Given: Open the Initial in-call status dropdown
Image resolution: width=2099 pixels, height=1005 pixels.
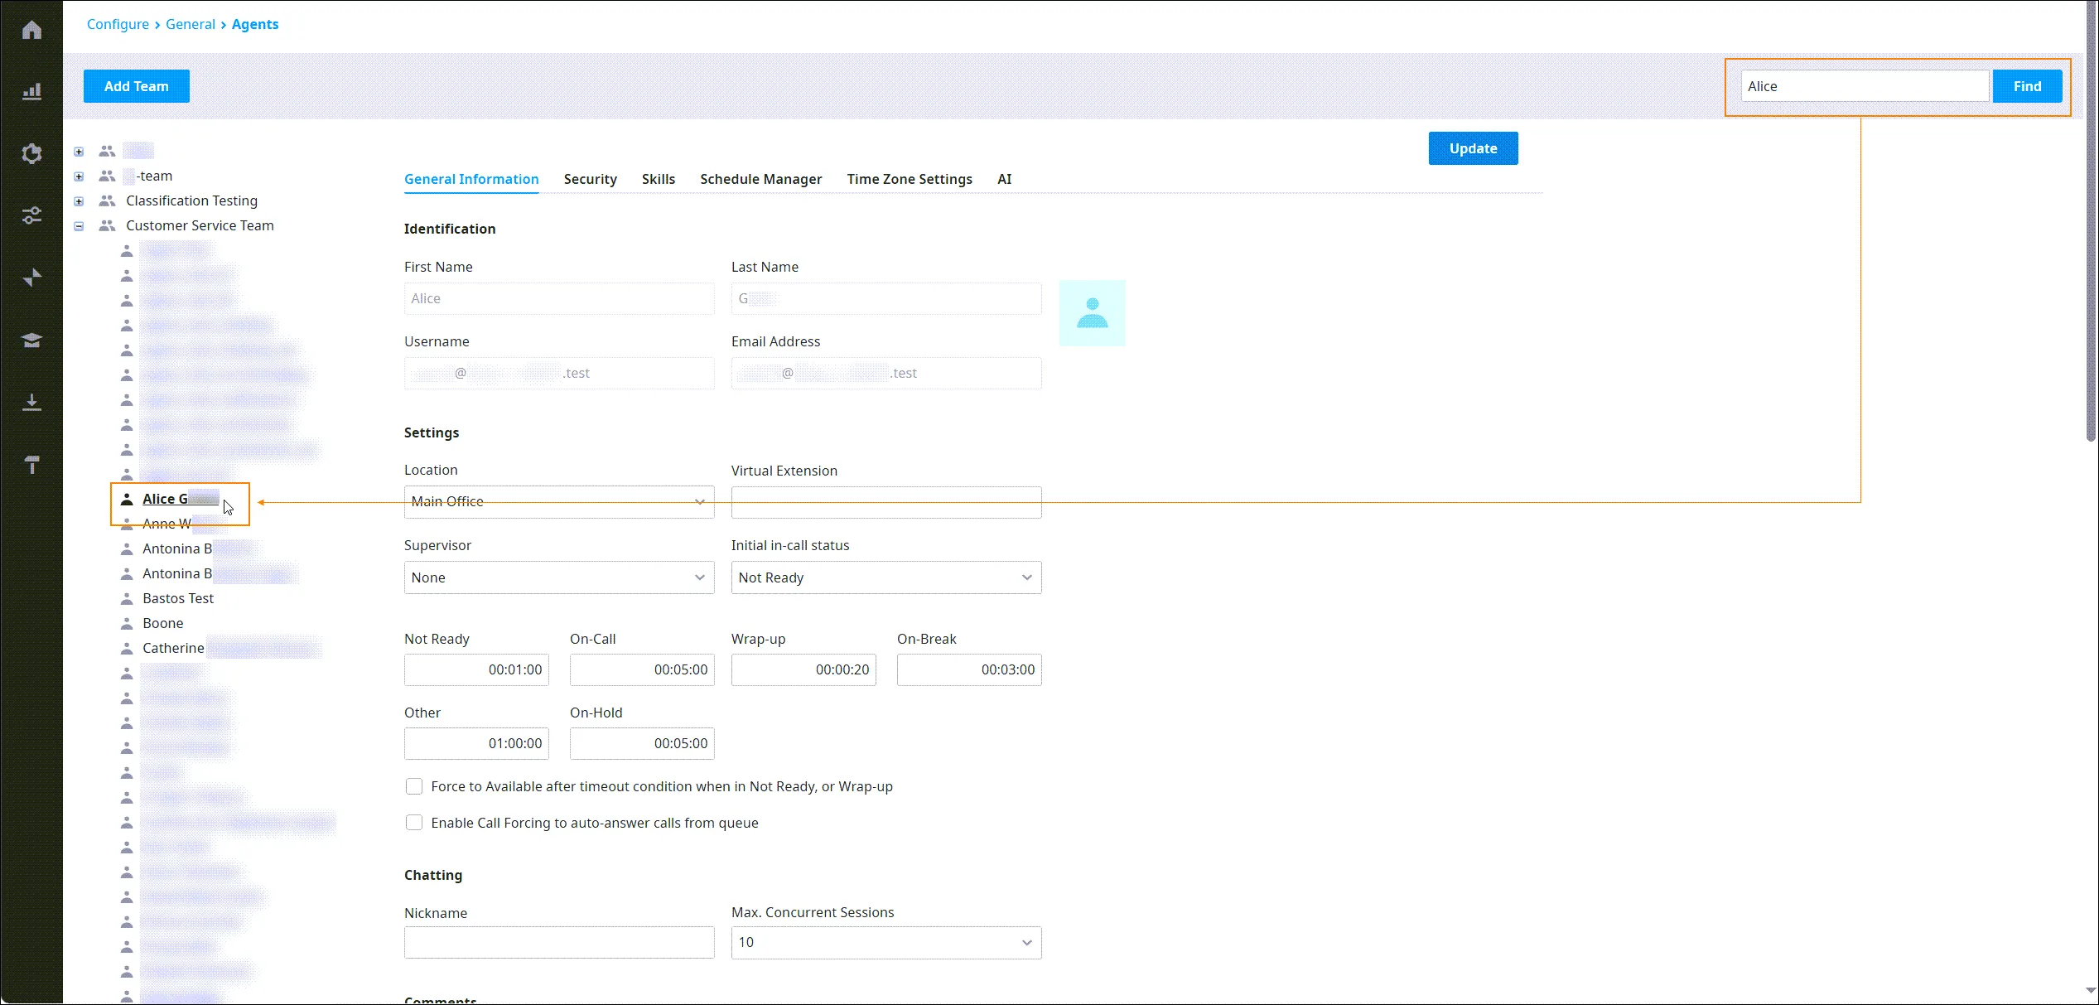Looking at the screenshot, I should pos(886,577).
